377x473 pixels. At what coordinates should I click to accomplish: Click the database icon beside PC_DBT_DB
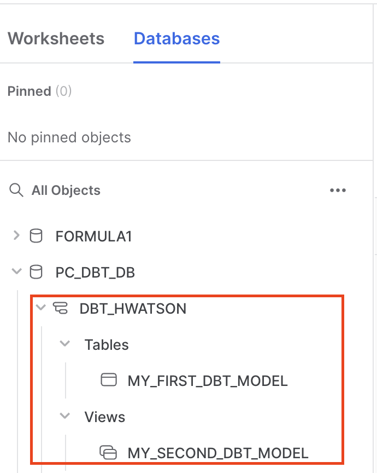[36, 272]
